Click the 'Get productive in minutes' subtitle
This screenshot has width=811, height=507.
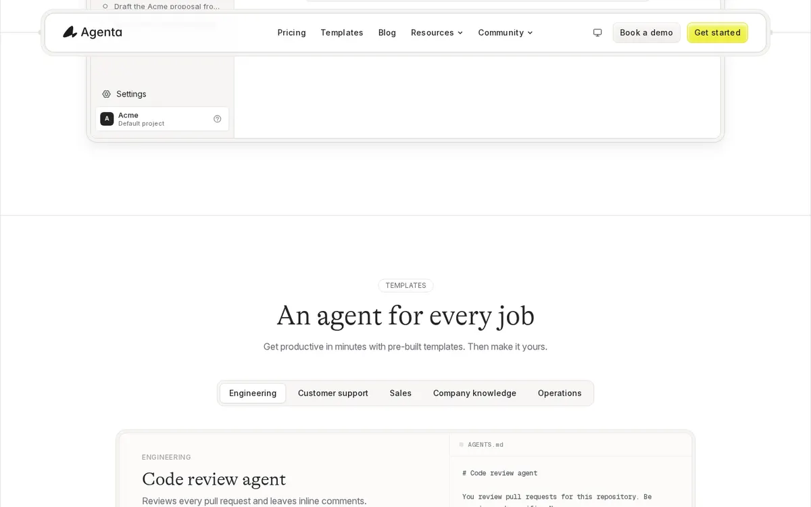(405, 347)
